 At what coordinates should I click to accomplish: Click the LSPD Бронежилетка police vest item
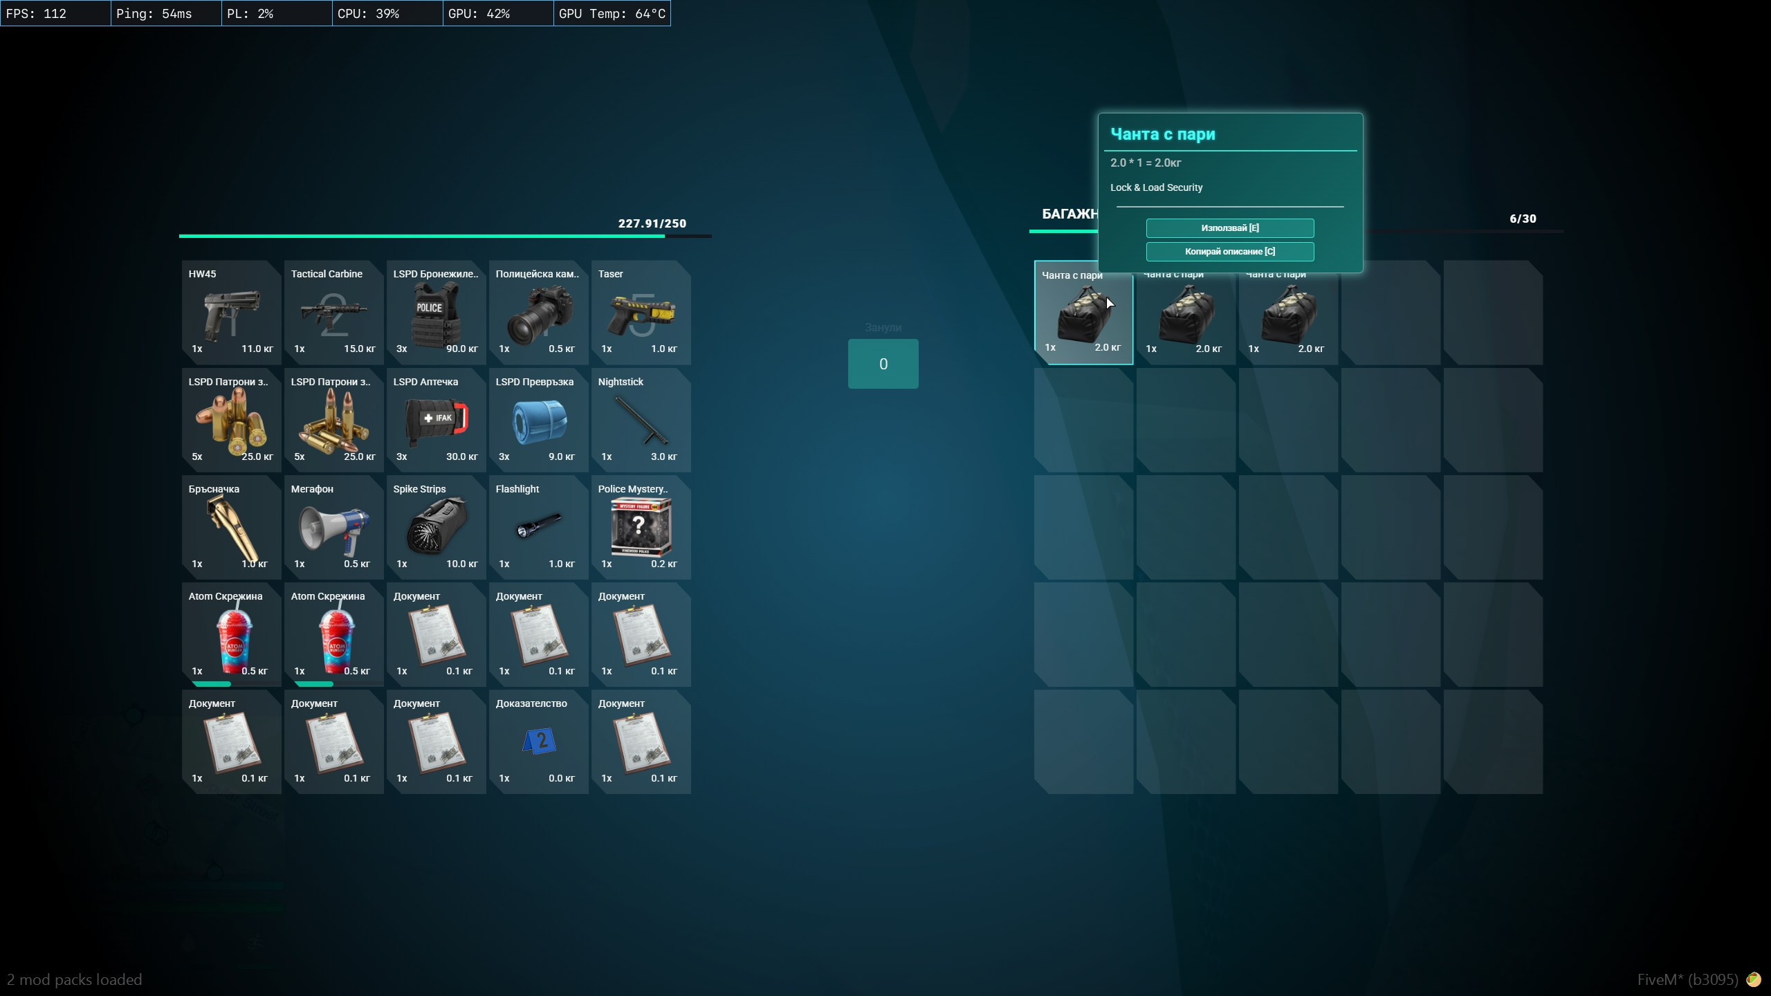pos(436,313)
